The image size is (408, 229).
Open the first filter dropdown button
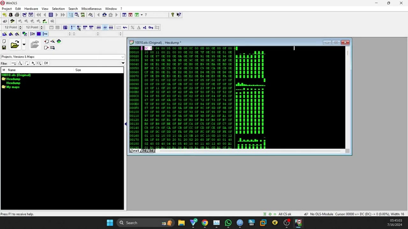(13, 63)
